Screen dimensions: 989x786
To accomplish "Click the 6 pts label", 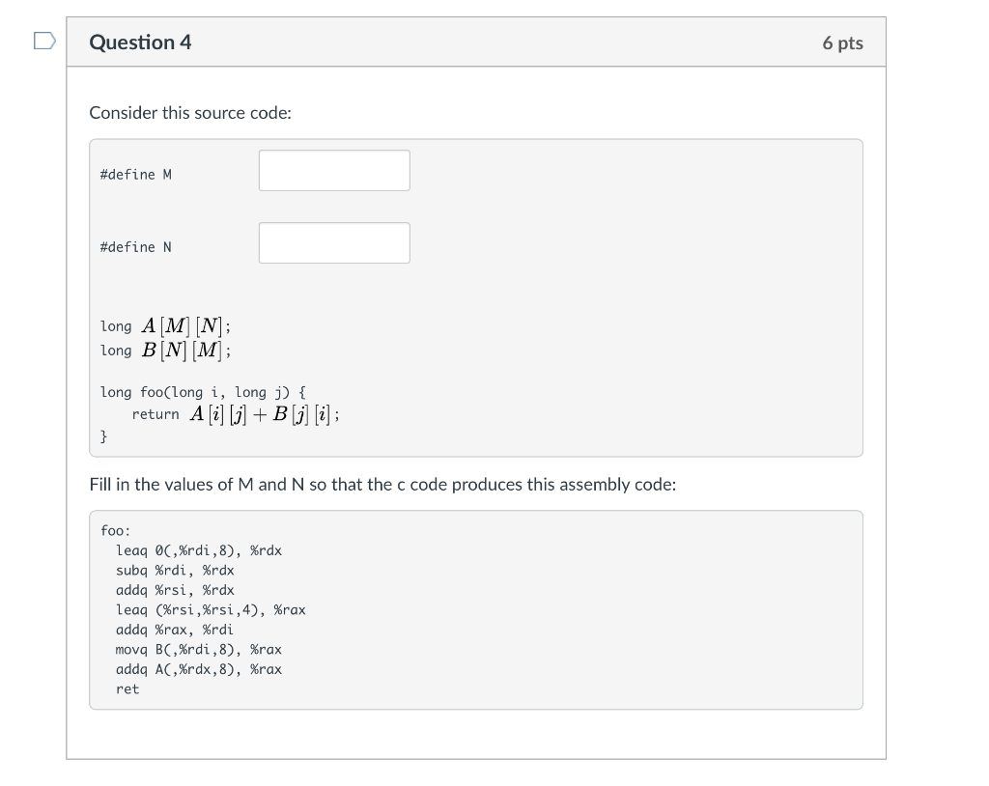I will (839, 42).
